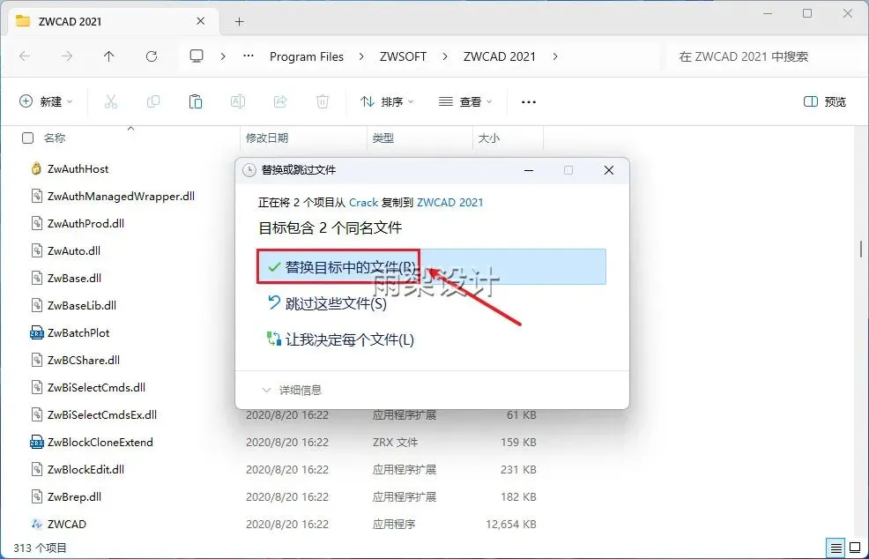The height and width of the screenshot is (559, 869).
Task: Minimize the replace or skip files dialog
Action: [x=529, y=170]
